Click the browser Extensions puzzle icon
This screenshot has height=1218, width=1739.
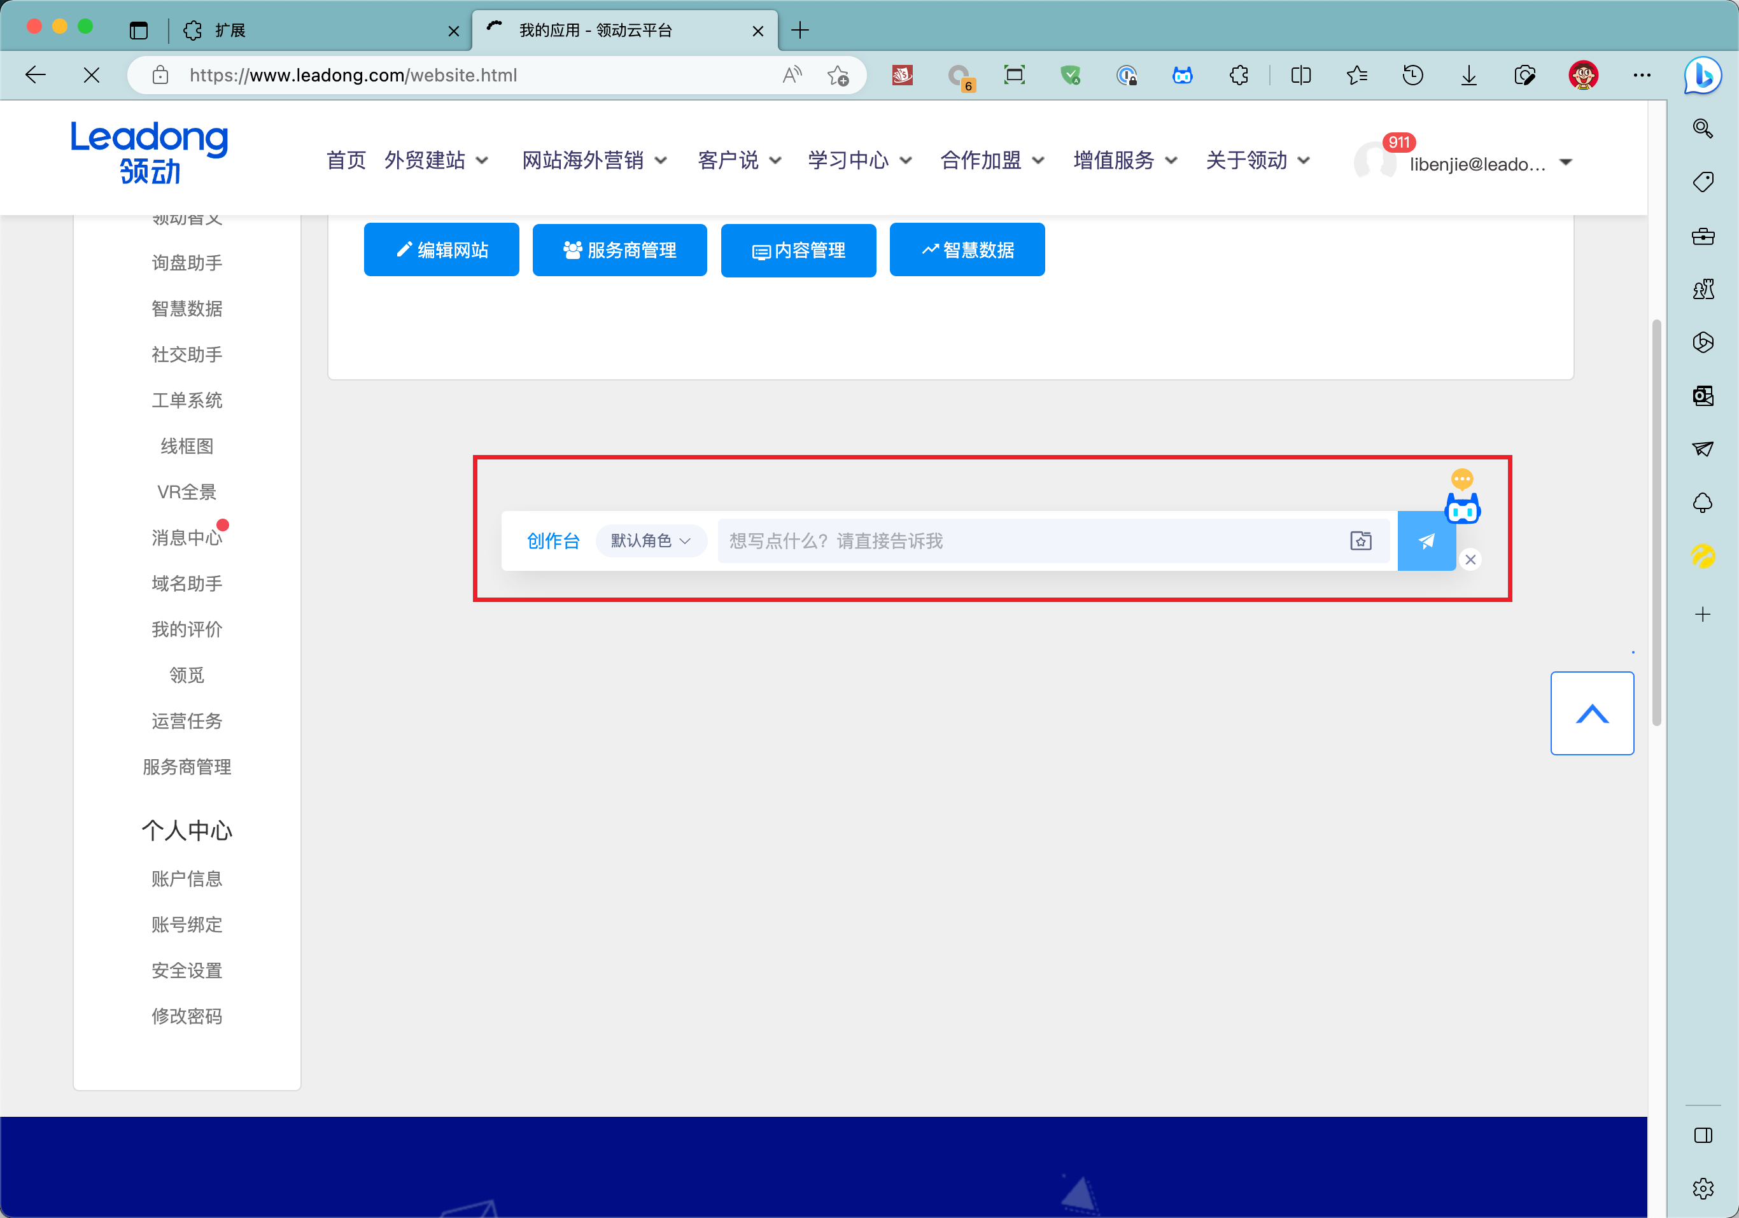[x=1239, y=75]
